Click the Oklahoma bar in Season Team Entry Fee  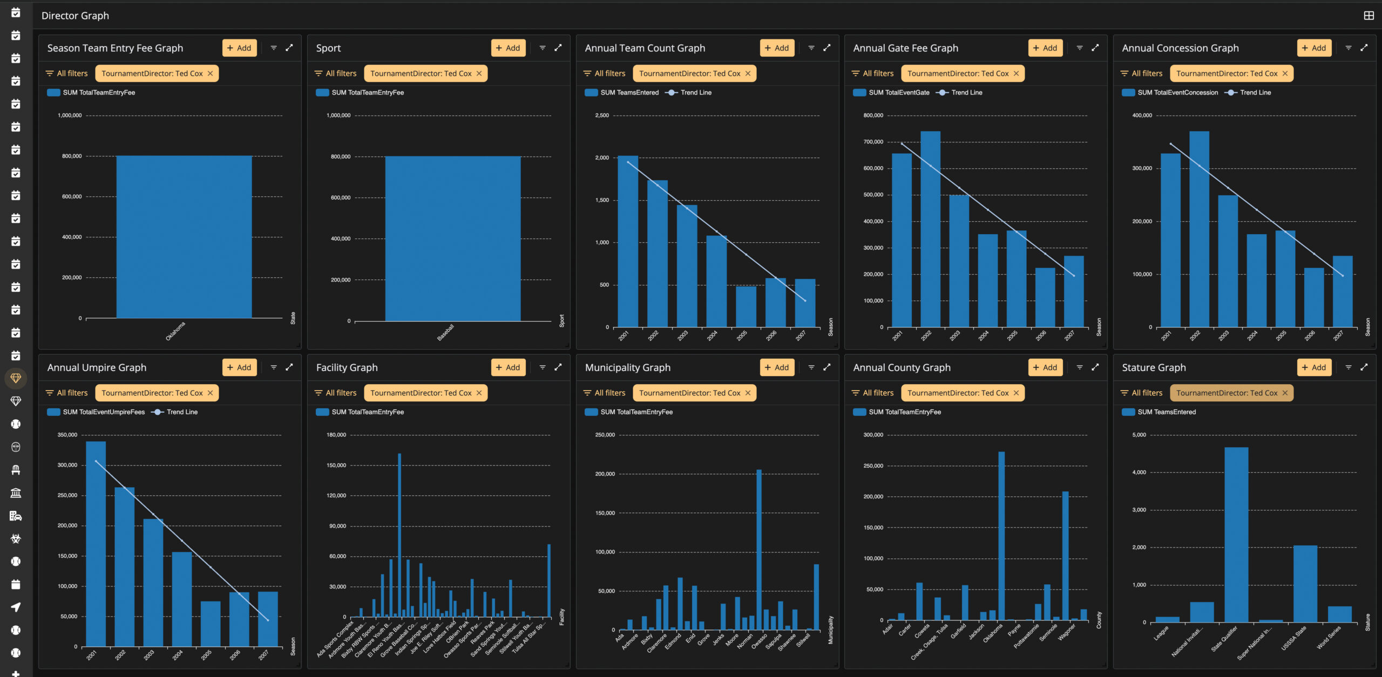click(x=184, y=237)
